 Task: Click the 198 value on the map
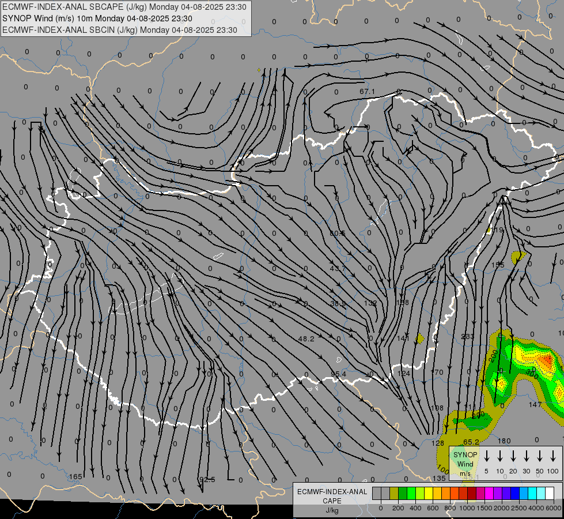pyautogui.click(x=437, y=408)
